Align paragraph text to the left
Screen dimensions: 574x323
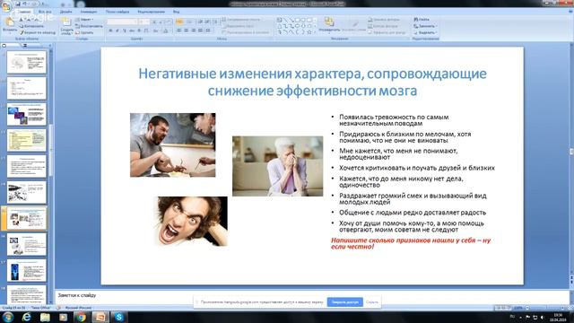point(179,31)
